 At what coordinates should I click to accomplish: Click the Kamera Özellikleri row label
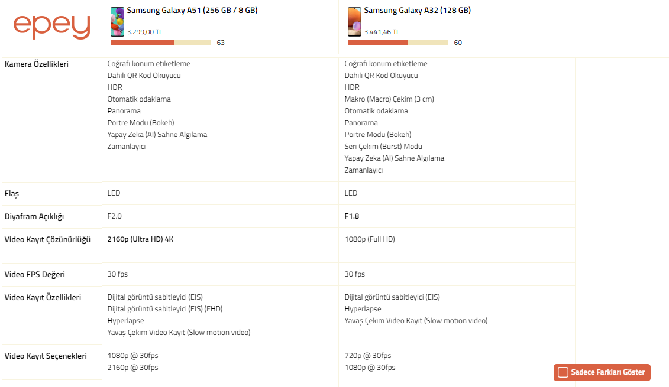(x=37, y=64)
